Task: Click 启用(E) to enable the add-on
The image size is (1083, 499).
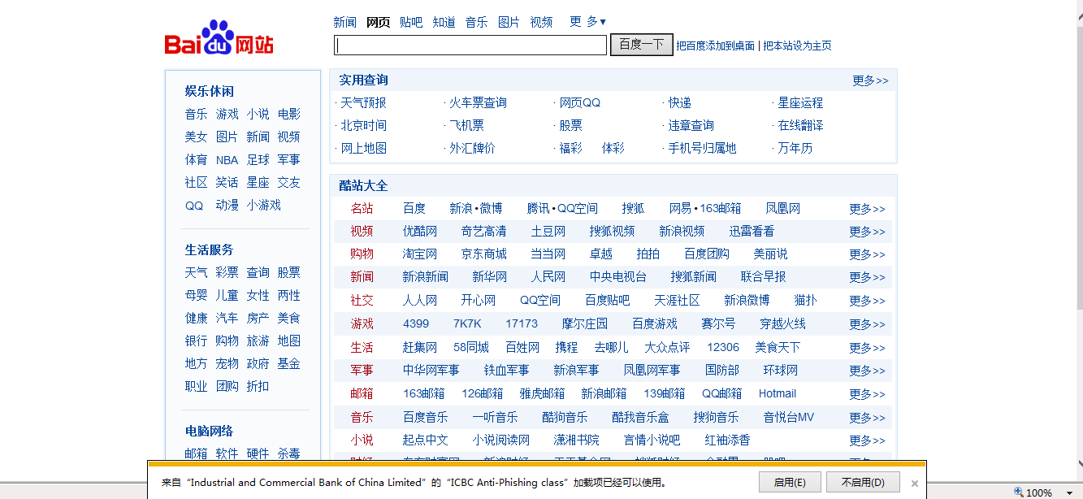Action: [790, 482]
